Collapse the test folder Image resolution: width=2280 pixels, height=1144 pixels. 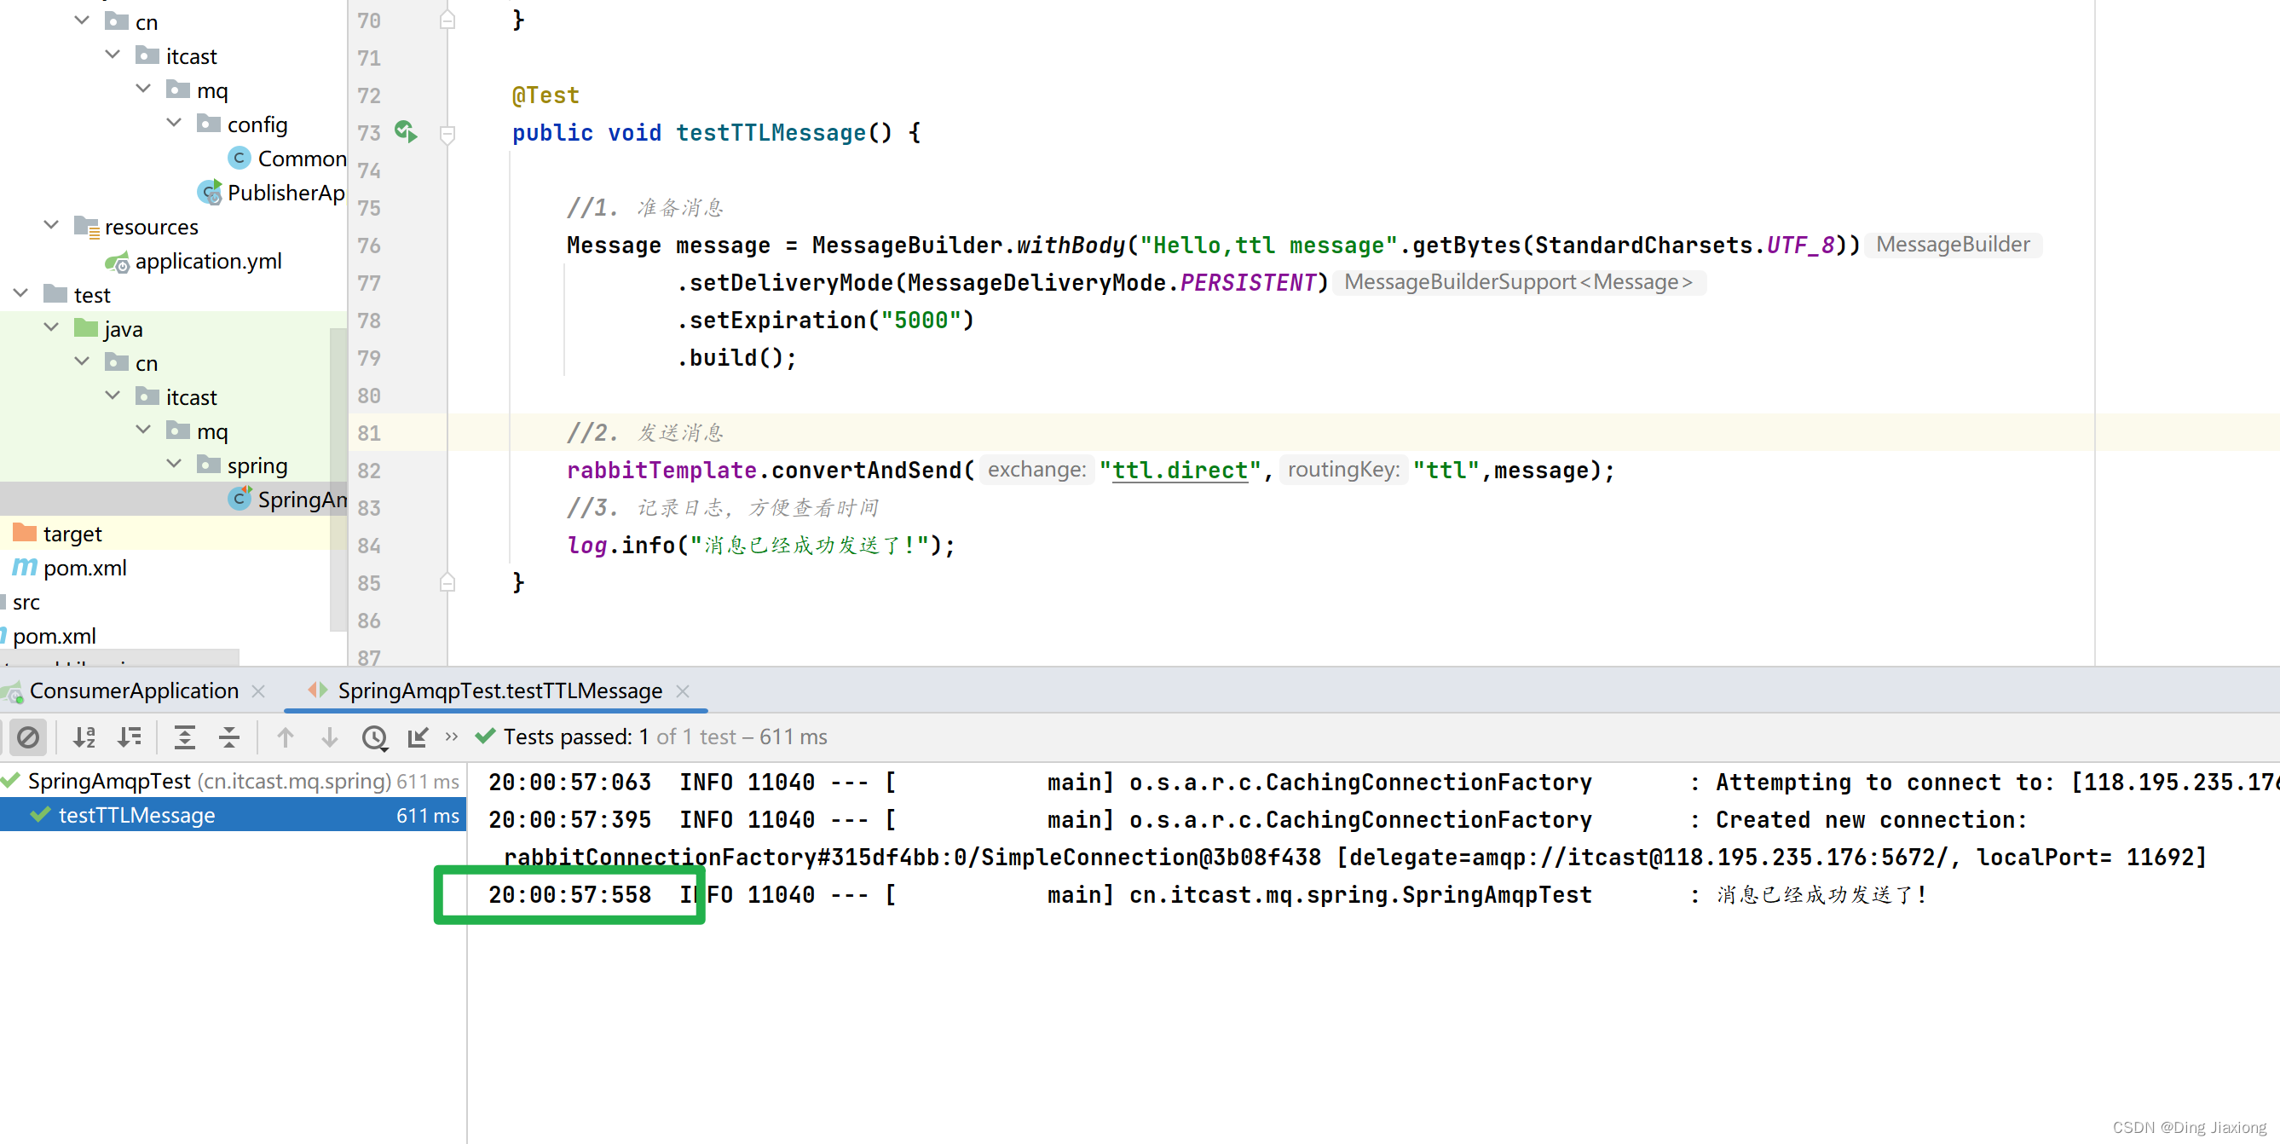point(21,293)
